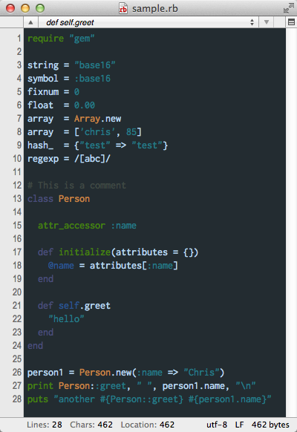Click line number 13 in the gutter

(17, 199)
